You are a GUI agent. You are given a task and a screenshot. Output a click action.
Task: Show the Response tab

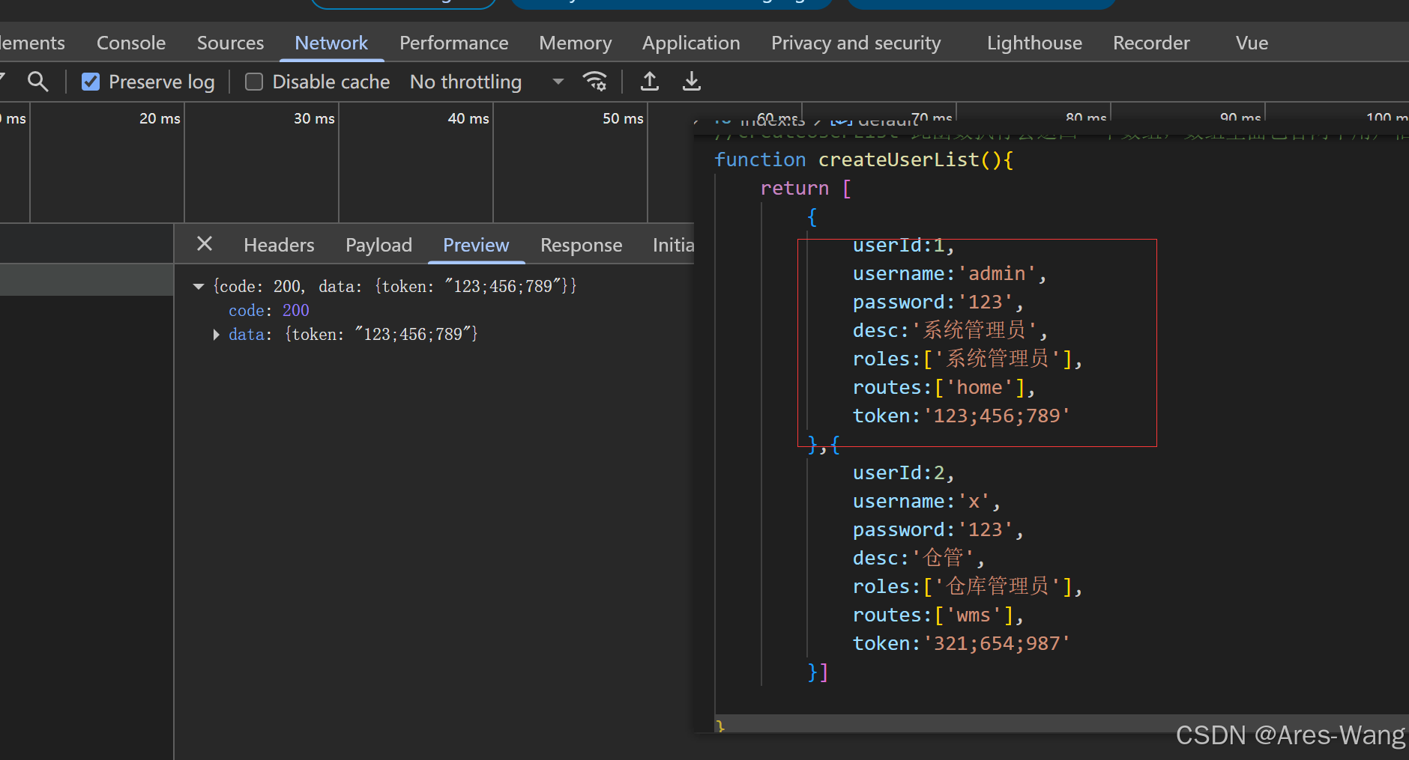(581, 245)
